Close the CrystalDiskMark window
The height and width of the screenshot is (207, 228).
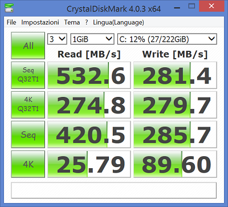click(x=211, y=6)
